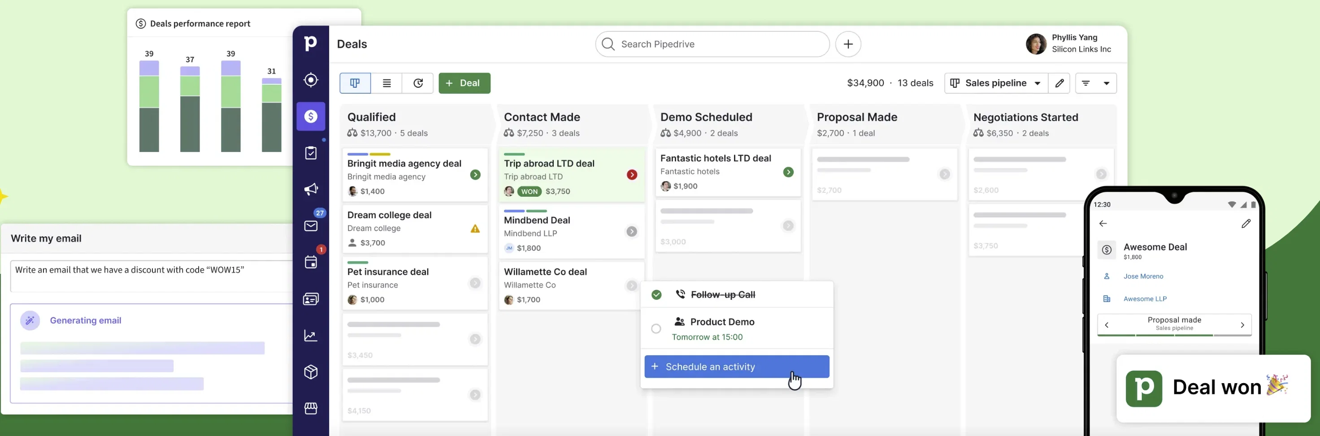This screenshot has width=1320, height=436.
Task: Switch to forecast view
Action: 417,83
